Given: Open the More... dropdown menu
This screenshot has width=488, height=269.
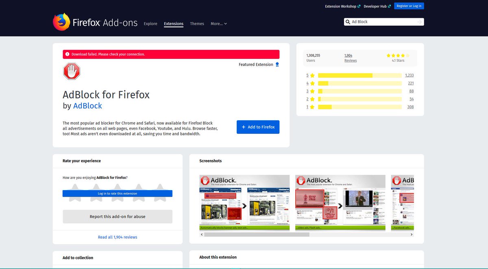Looking at the screenshot, I should tap(219, 24).
